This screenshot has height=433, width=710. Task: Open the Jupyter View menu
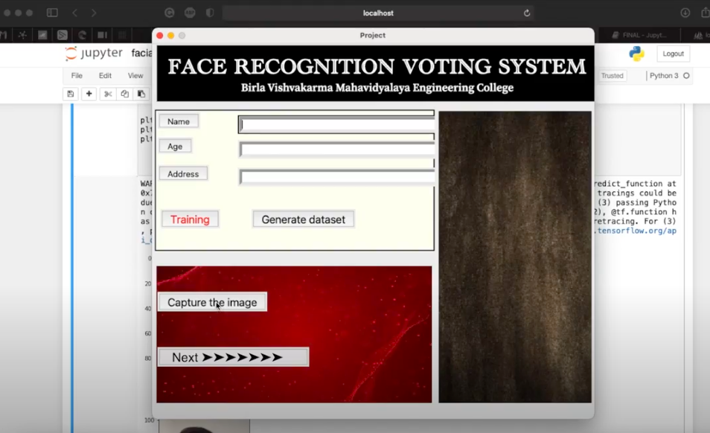coord(135,76)
